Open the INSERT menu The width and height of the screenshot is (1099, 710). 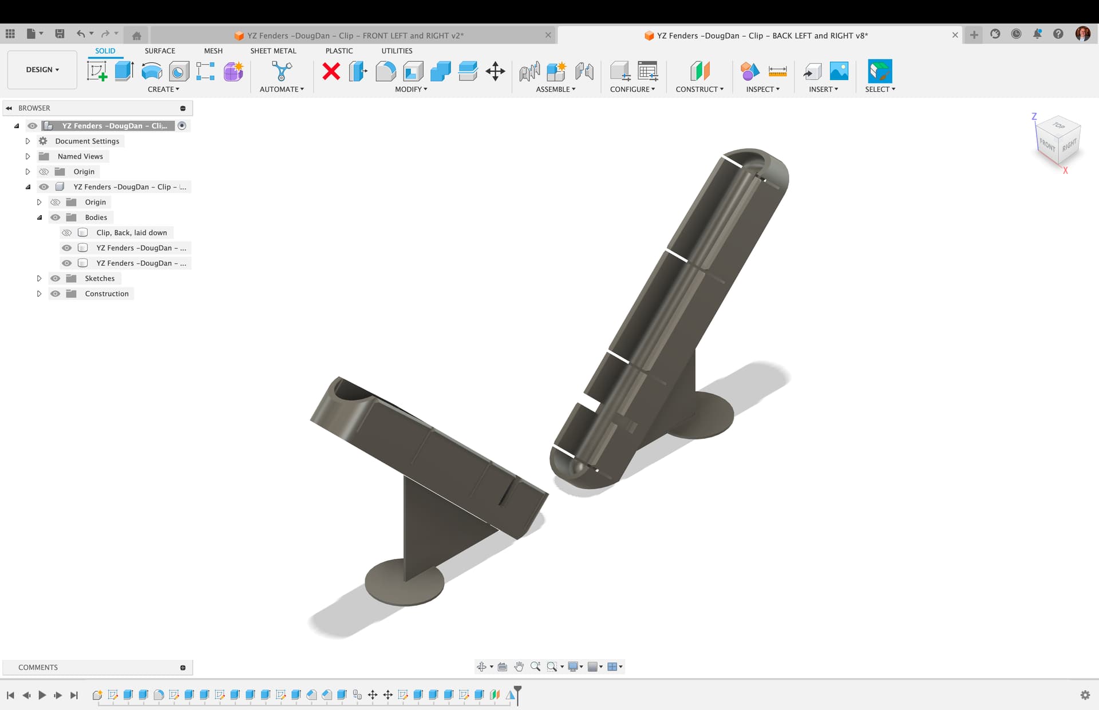823,89
